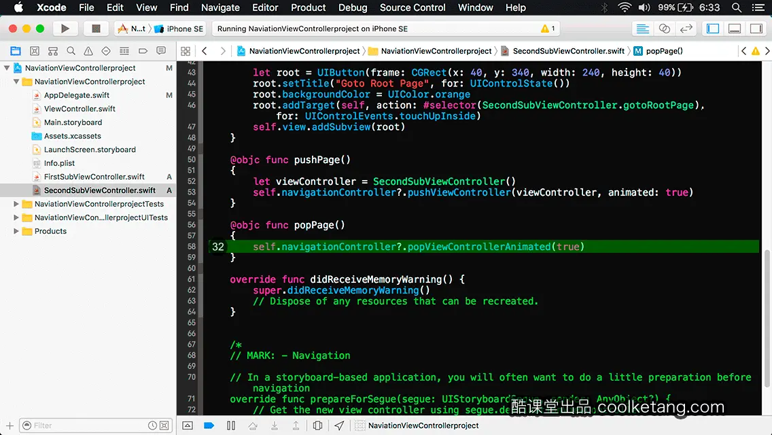Screen dimensions: 772x435
Task: Open Spotlight search in menu bar
Action: click(x=737, y=7)
